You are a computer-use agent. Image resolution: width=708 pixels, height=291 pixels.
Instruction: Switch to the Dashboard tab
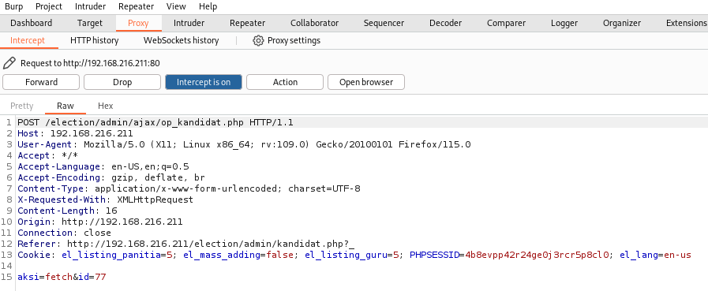[x=31, y=23]
